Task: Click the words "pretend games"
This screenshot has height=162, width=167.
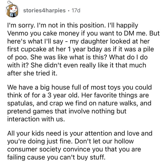Action: pyautogui.click(x=30, y=111)
